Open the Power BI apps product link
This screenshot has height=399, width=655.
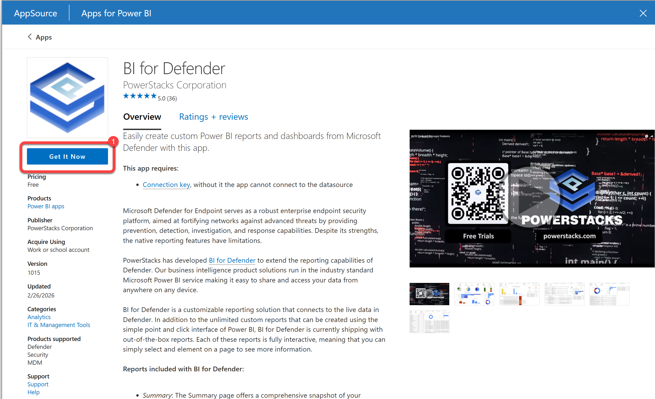[46, 206]
